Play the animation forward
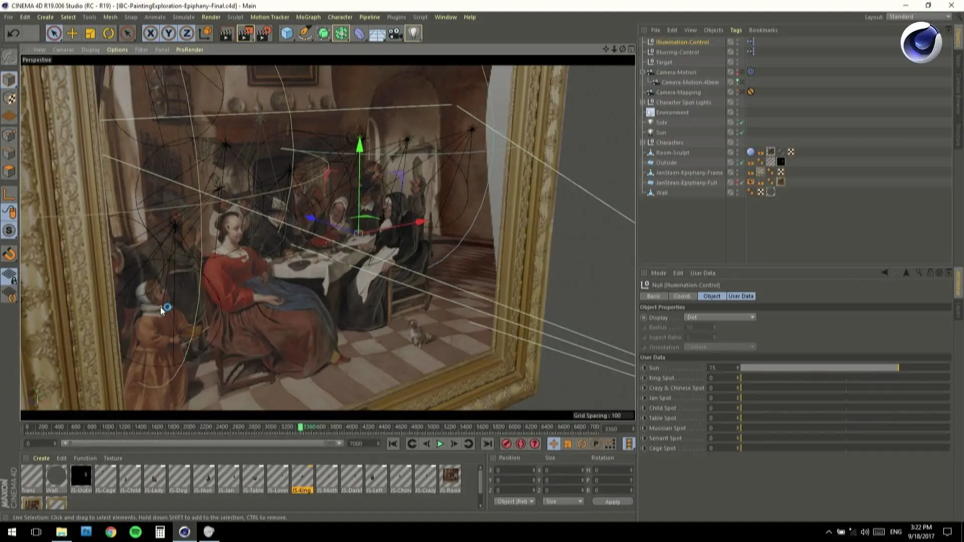 (440, 444)
